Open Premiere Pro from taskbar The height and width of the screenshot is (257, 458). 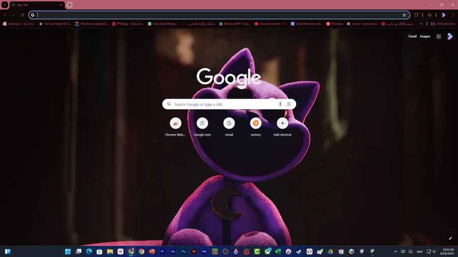pyautogui.click(x=162, y=251)
